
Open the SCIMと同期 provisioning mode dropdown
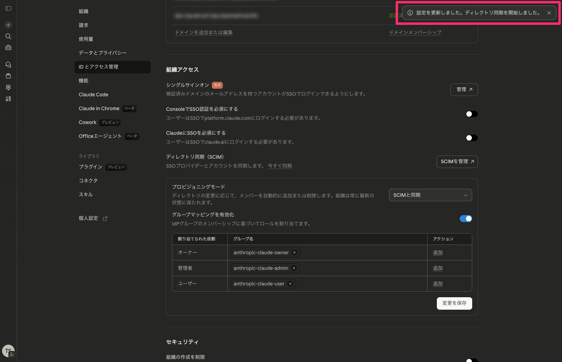[x=430, y=195]
